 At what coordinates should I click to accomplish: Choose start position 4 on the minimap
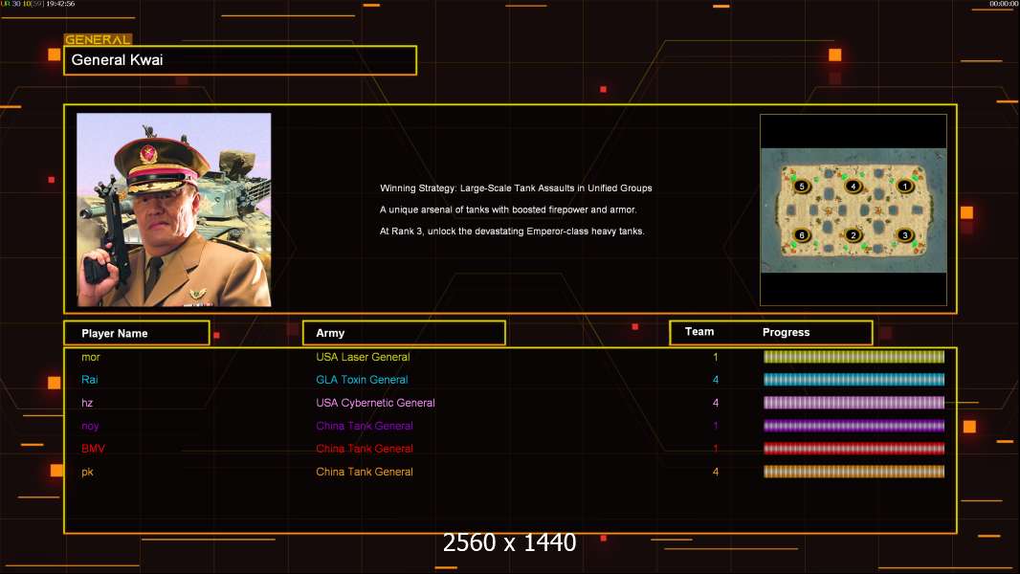[854, 186]
